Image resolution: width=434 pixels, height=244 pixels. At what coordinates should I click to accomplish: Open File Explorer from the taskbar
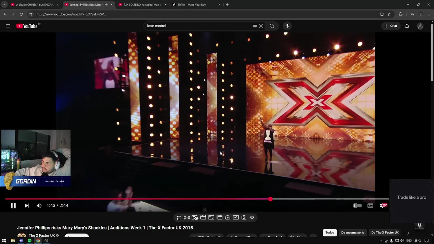pos(13,241)
